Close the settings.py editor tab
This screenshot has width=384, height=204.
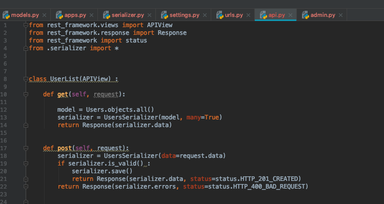coord(205,15)
